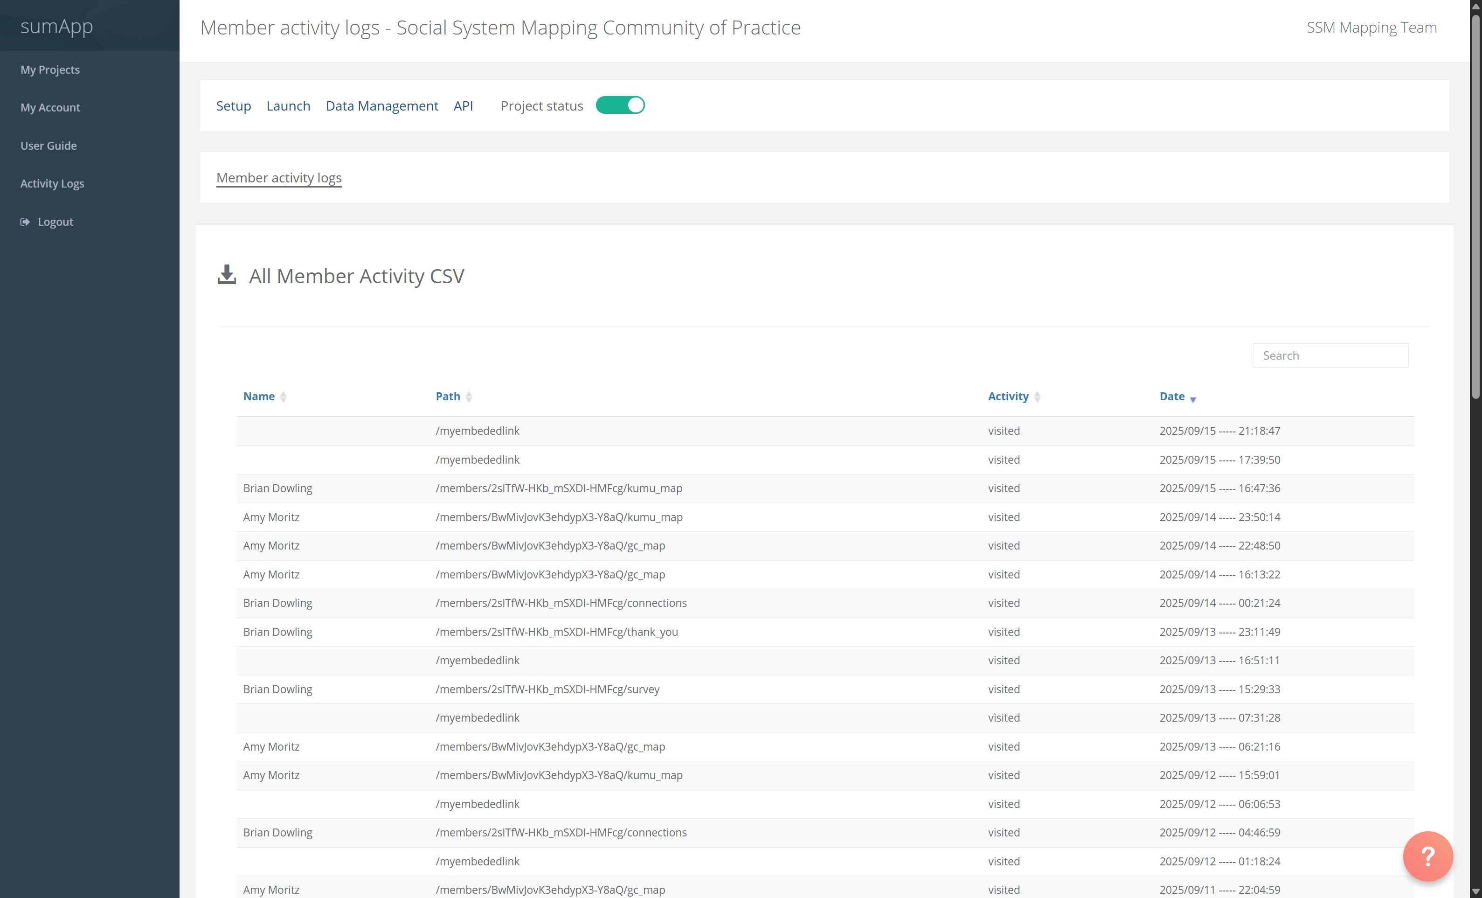Screen dimensions: 1482x898
Task: Click the sumApp logo
Action: (56, 26)
